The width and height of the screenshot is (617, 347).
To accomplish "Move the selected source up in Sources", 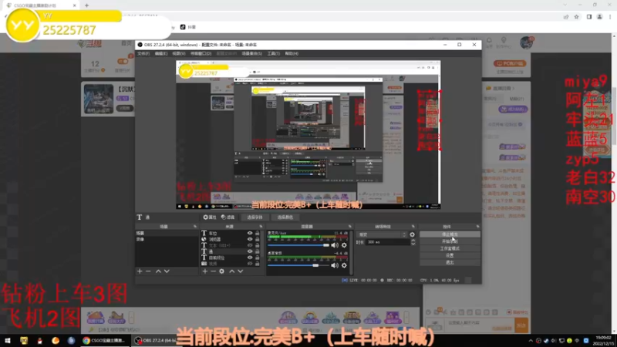I will [x=232, y=271].
